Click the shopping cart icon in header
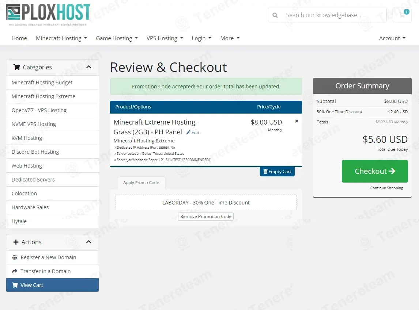The height and width of the screenshot is (310, 419). click(x=402, y=15)
